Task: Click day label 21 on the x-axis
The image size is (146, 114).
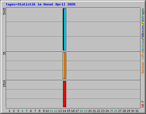Action: point(94,111)
